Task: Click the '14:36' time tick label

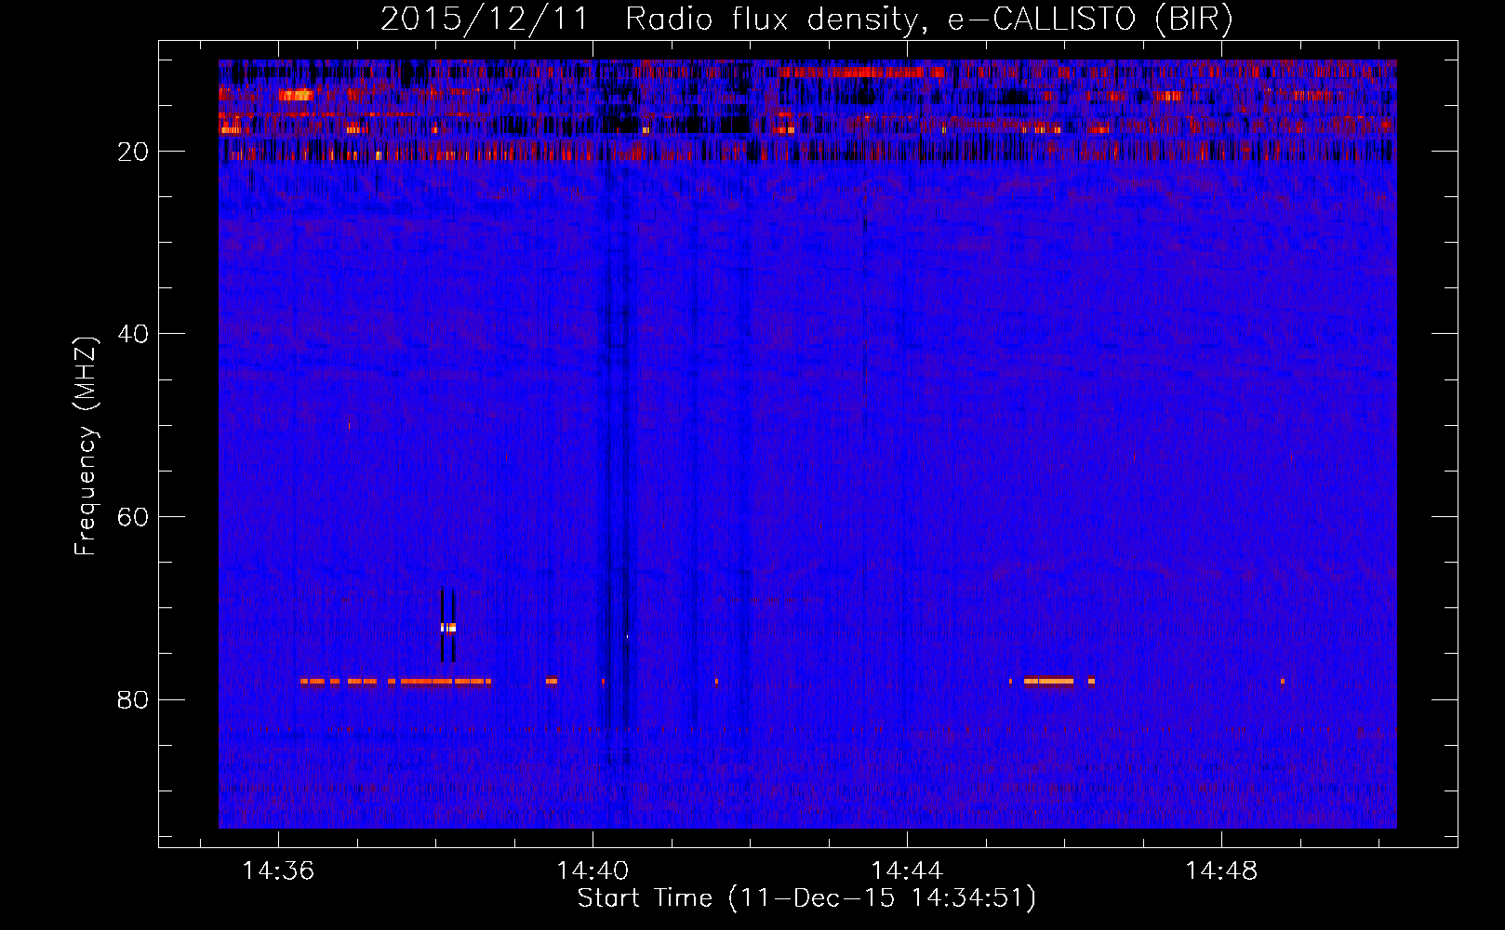Action: pyautogui.click(x=278, y=871)
